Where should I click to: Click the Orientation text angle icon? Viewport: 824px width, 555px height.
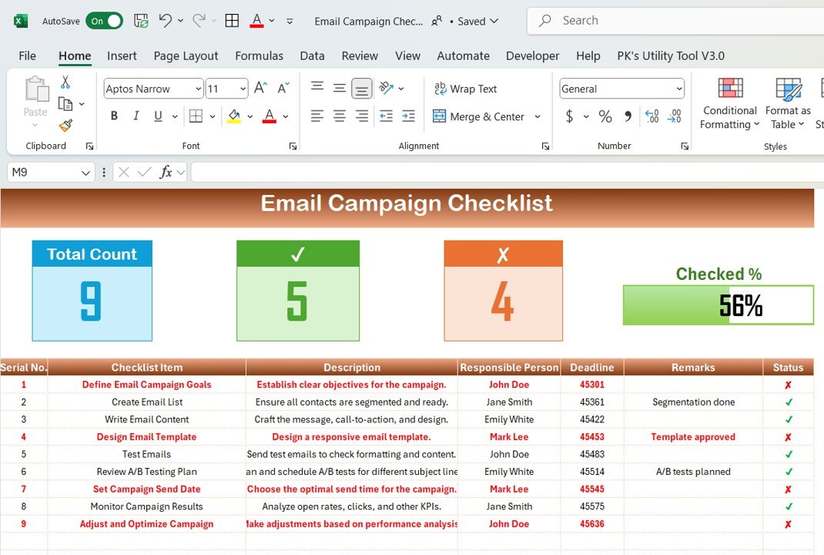(x=387, y=88)
